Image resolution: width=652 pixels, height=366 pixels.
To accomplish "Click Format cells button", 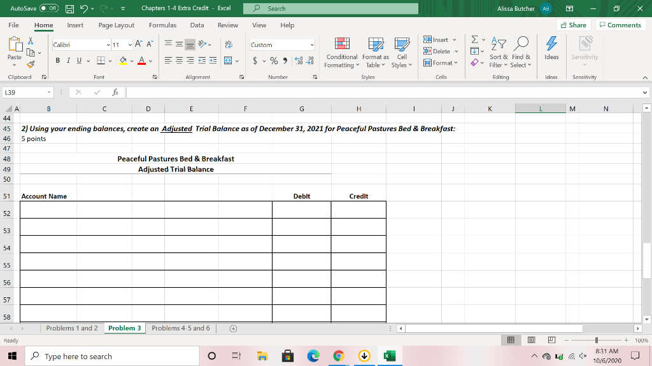I will tap(441, 63).
